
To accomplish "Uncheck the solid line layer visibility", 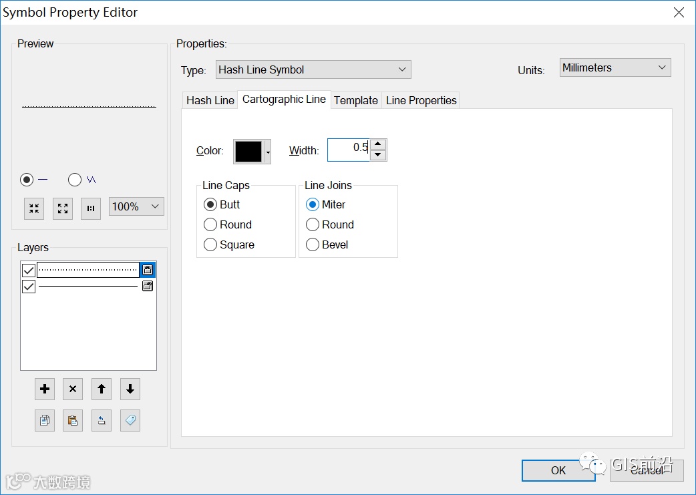I will [29, 287].
